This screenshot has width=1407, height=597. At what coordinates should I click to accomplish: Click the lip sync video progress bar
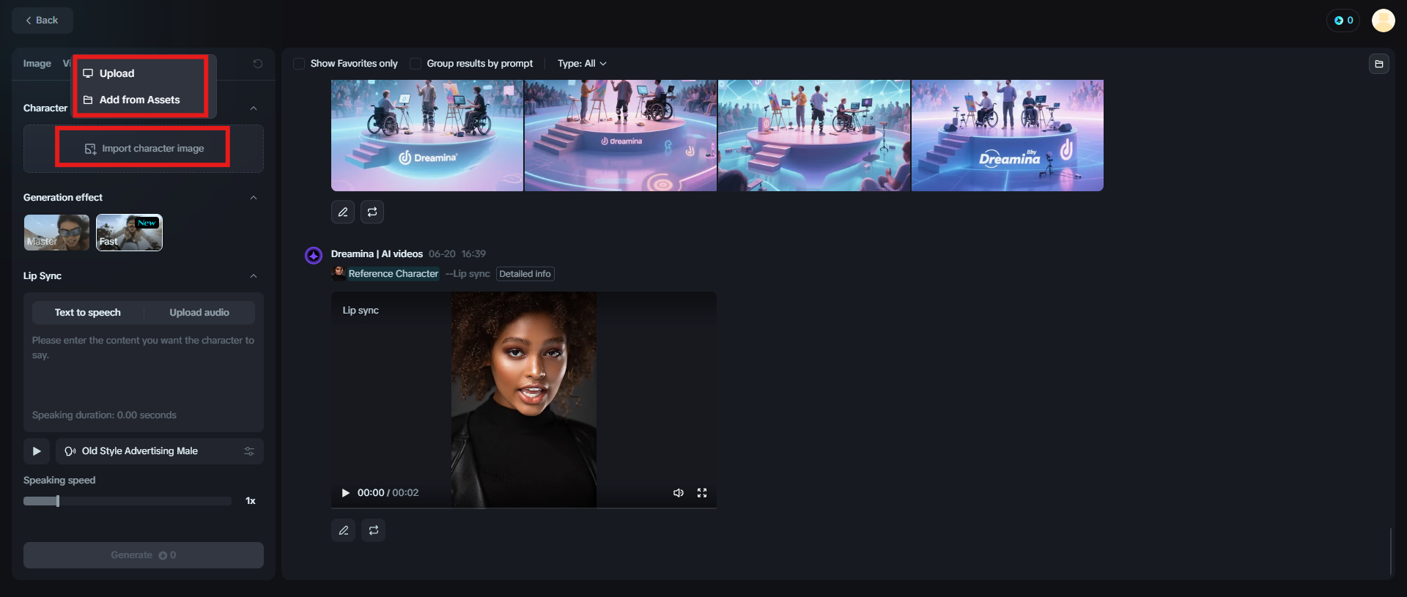(524, 507)
